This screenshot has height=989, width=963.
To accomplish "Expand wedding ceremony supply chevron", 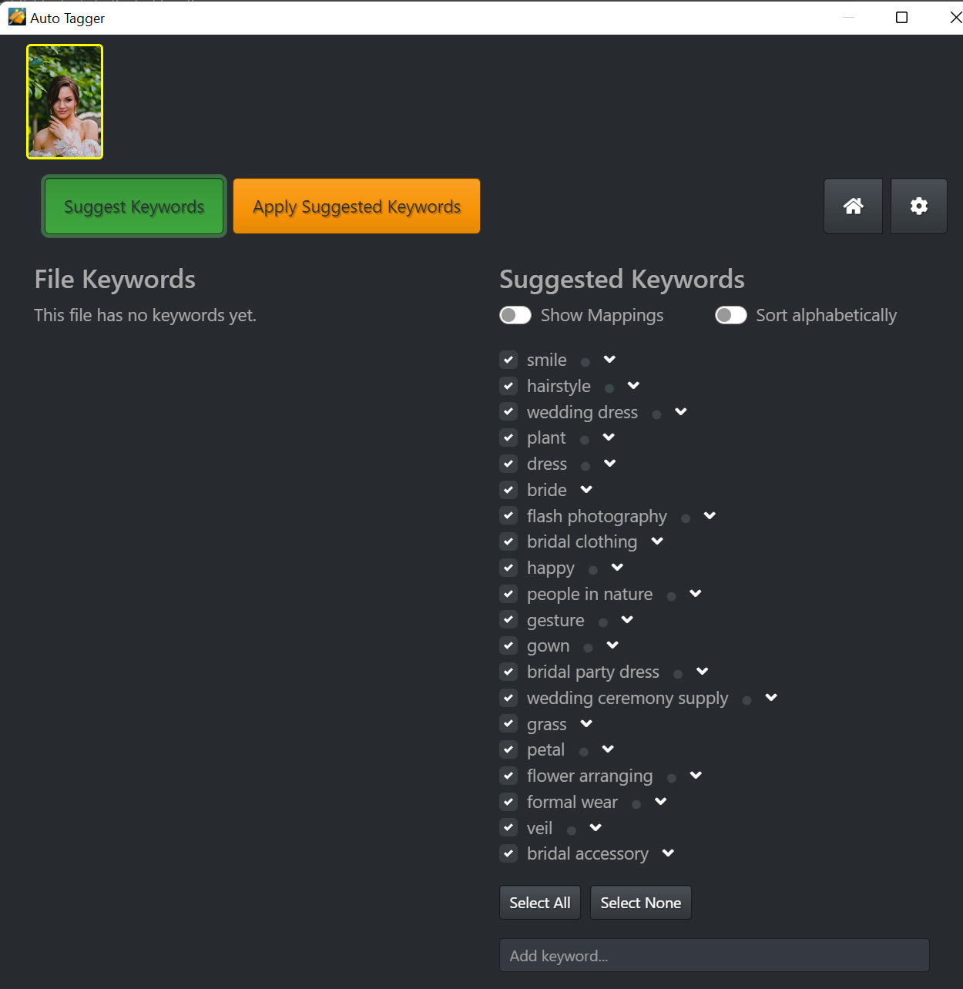I will (771, 697).
